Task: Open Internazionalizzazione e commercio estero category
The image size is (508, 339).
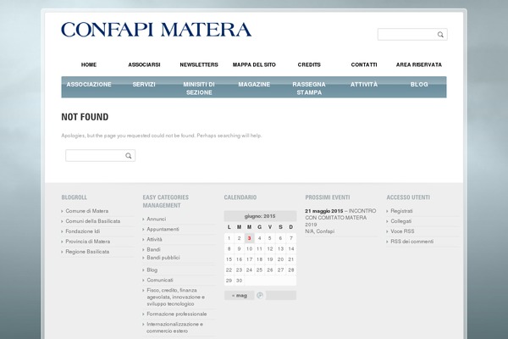Action: coord(174,327)
